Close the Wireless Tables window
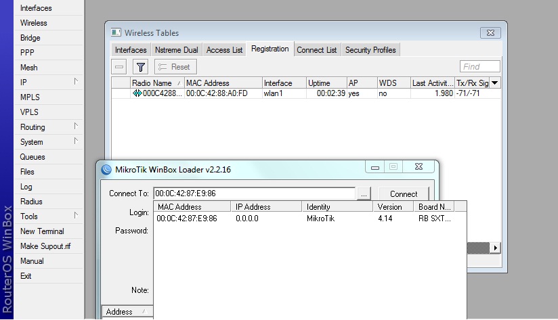This screenshot has height=320, width=558. click(x=490, y=32)
